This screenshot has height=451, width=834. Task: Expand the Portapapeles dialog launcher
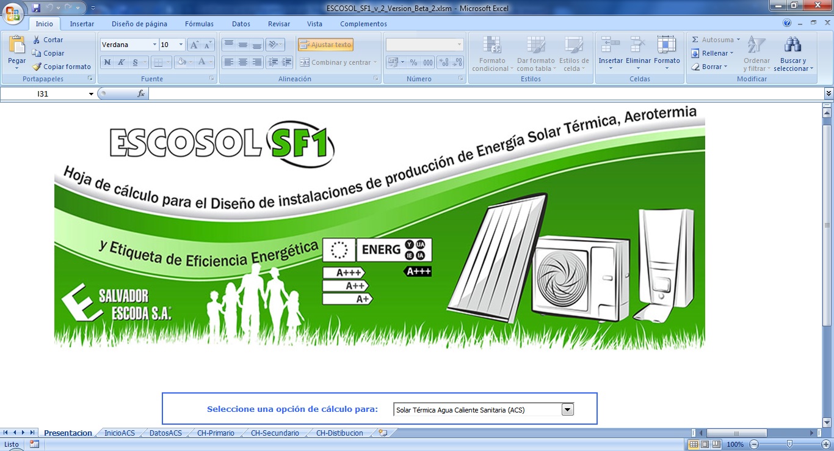[90, 79]
